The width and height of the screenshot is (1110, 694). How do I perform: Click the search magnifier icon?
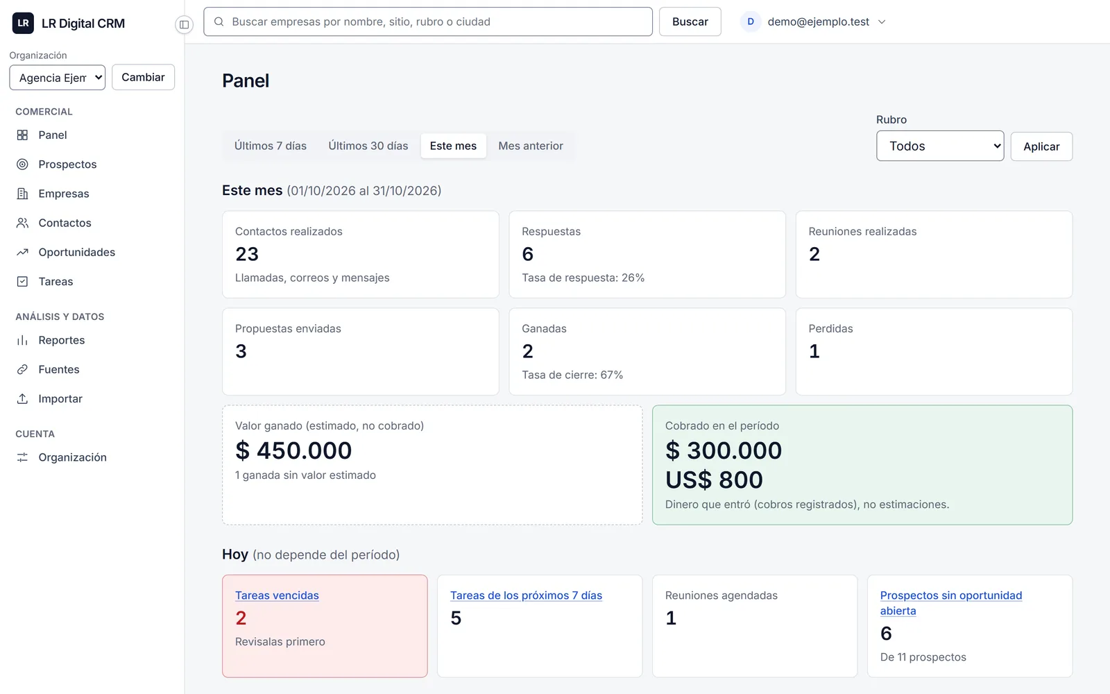point(219,22)
